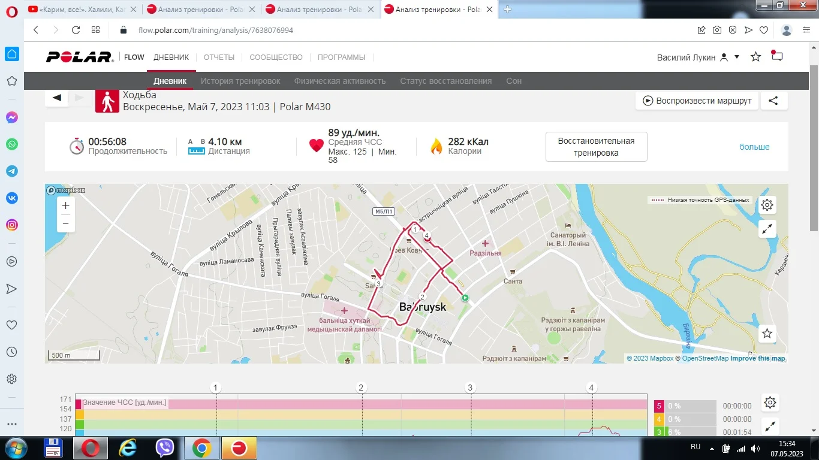
Task: Open heart rate chart settings gear
Action: tap(770, 402)
